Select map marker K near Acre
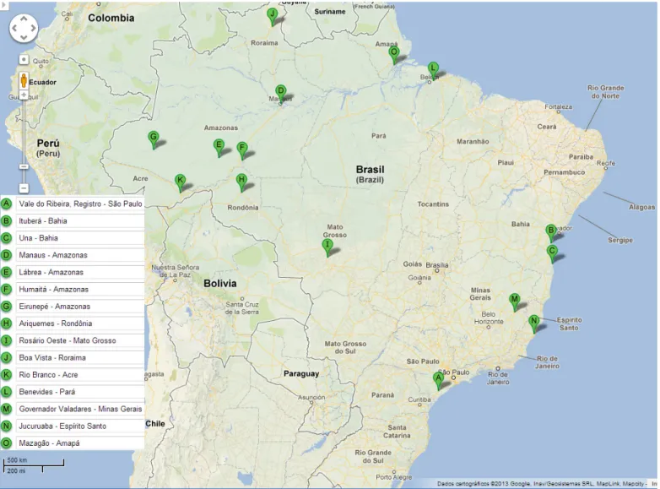Viewport: 660px width, 489px height. pyautogui.click(x=180, y=183)
